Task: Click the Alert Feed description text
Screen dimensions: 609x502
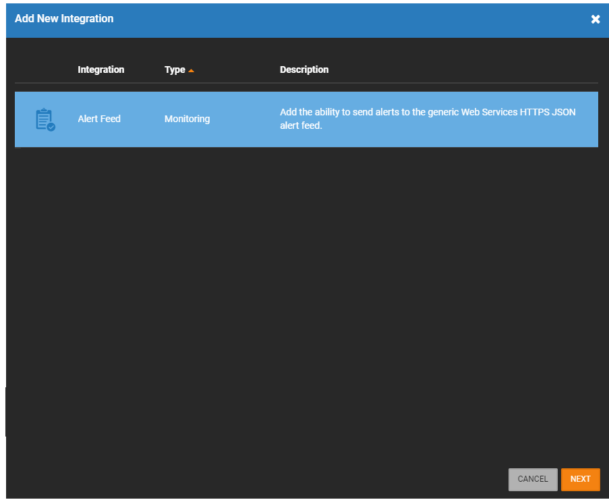Action: click(x=428, y=119)
